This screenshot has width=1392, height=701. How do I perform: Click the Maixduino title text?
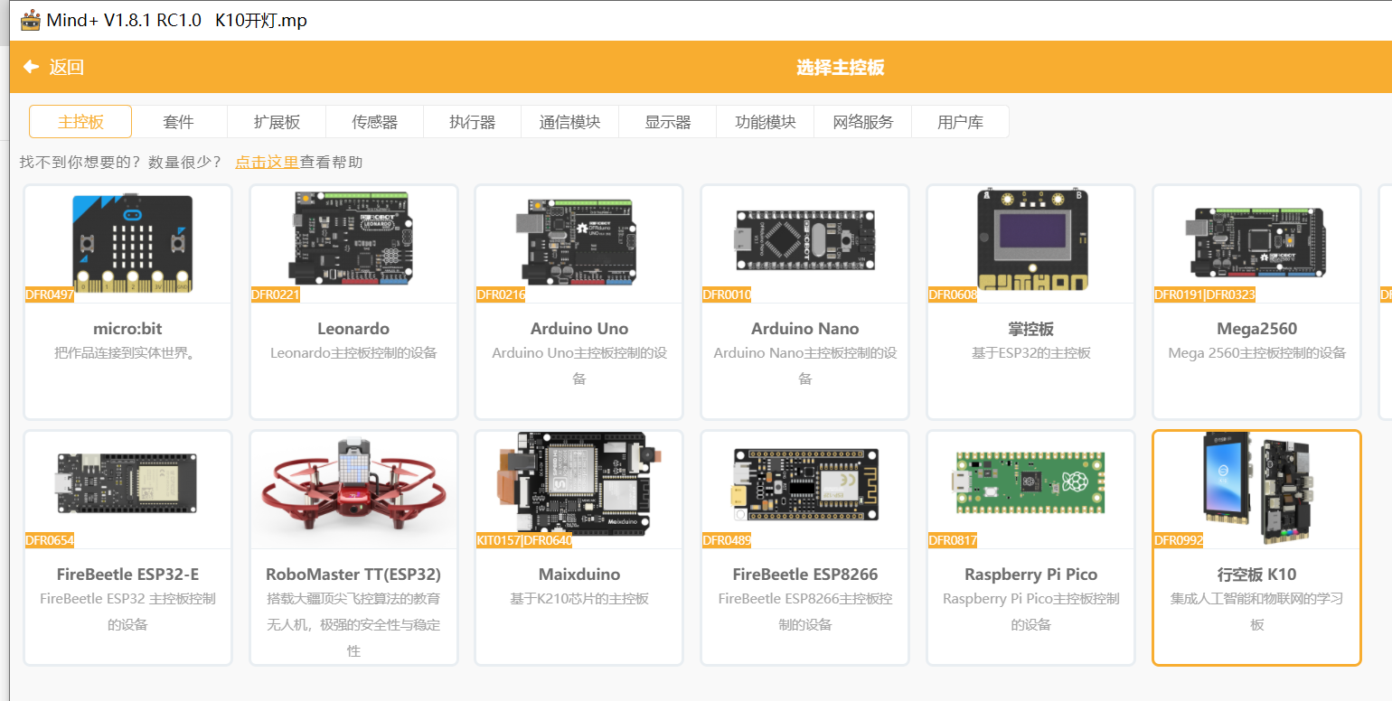point(579,575)
